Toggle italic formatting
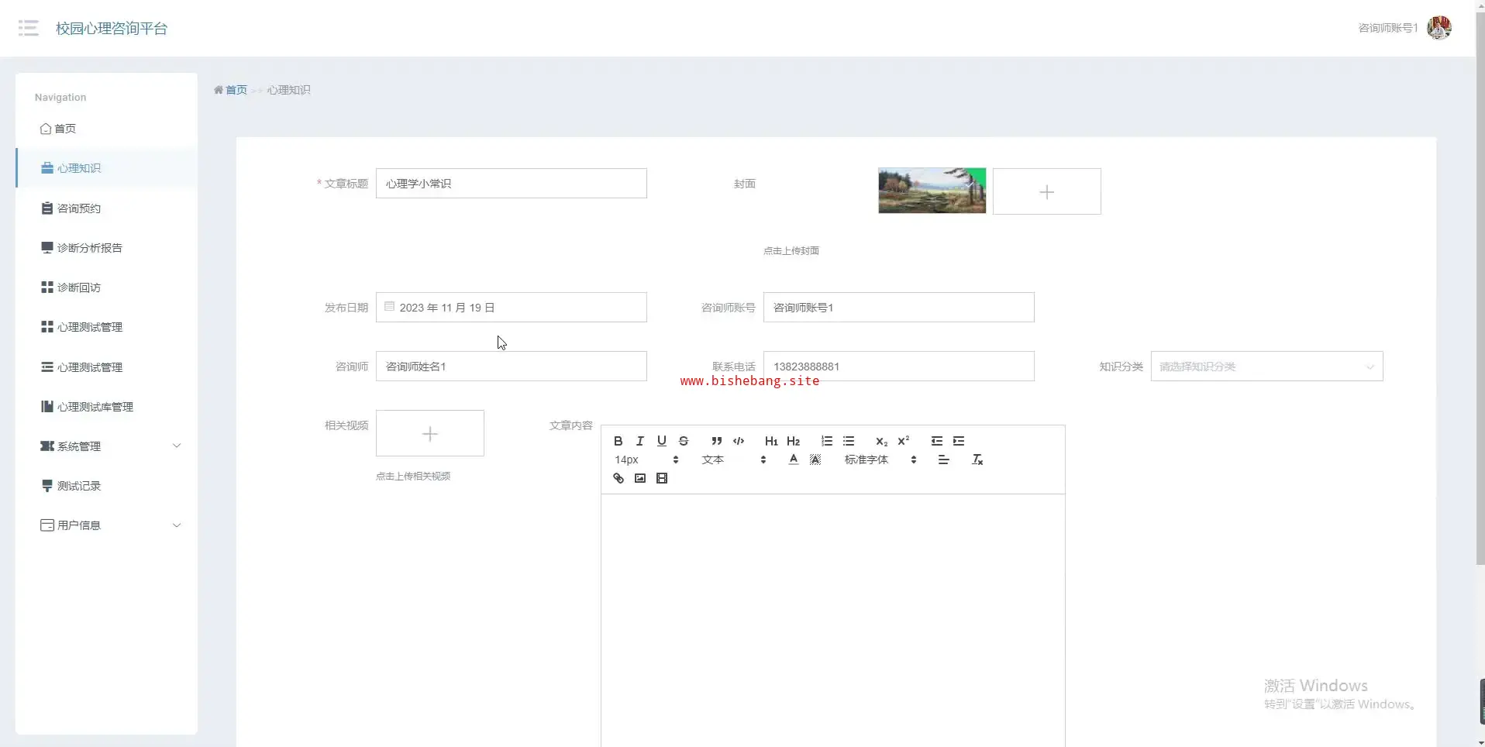The image size is (1485, 747). click(x=640, y=441)
